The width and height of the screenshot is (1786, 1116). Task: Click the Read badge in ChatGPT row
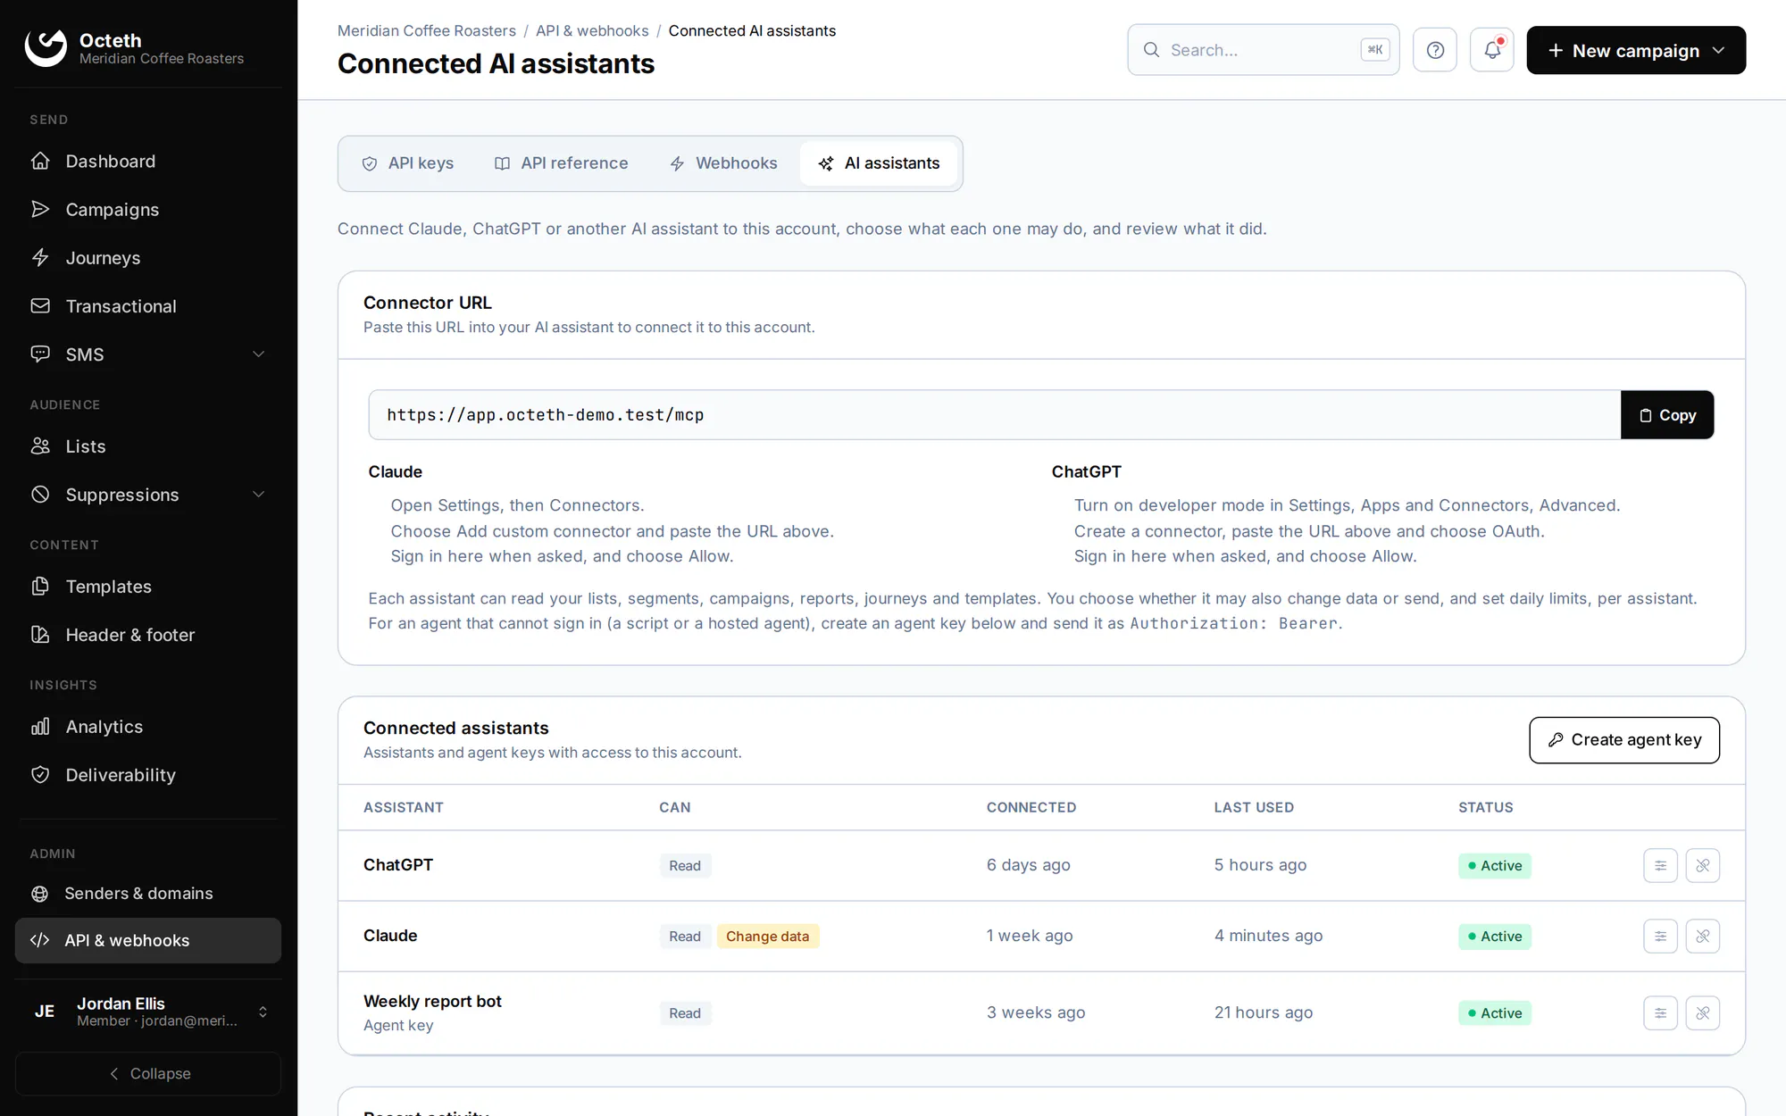[x=685, y=866]
